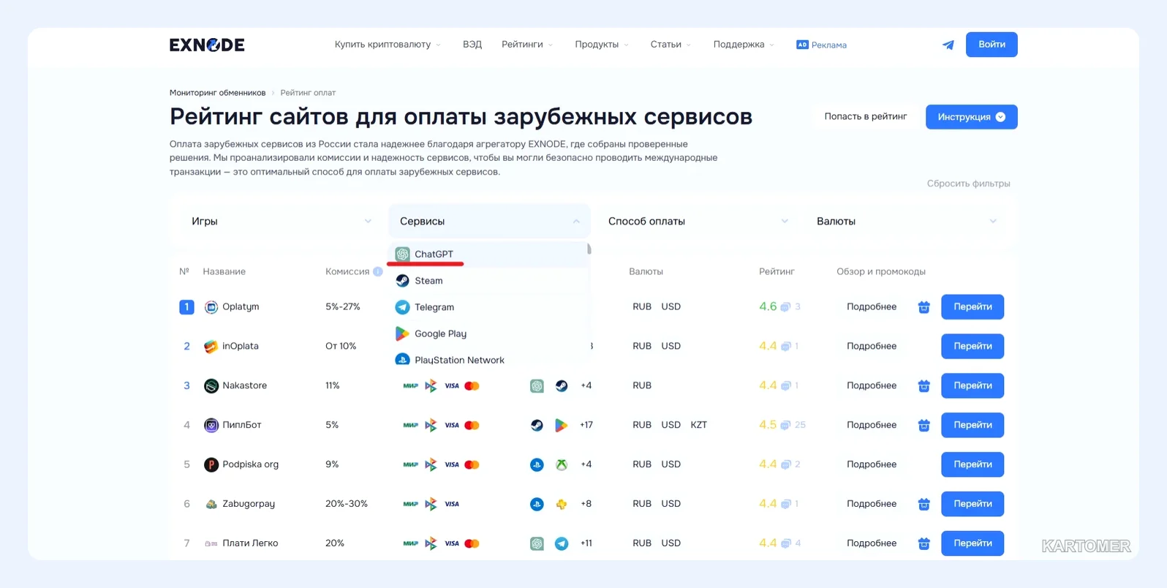Open the Способ оплаты filter dropdown
The image size is (1167, 588).
[698, 221]
